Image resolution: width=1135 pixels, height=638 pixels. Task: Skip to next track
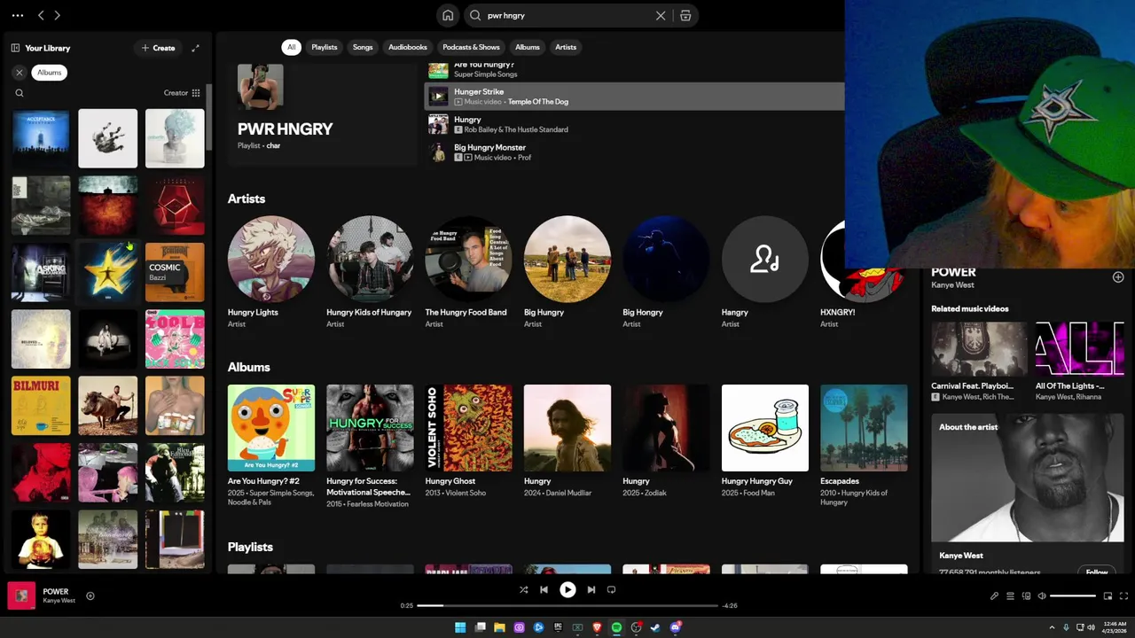(x=591, y=589)
